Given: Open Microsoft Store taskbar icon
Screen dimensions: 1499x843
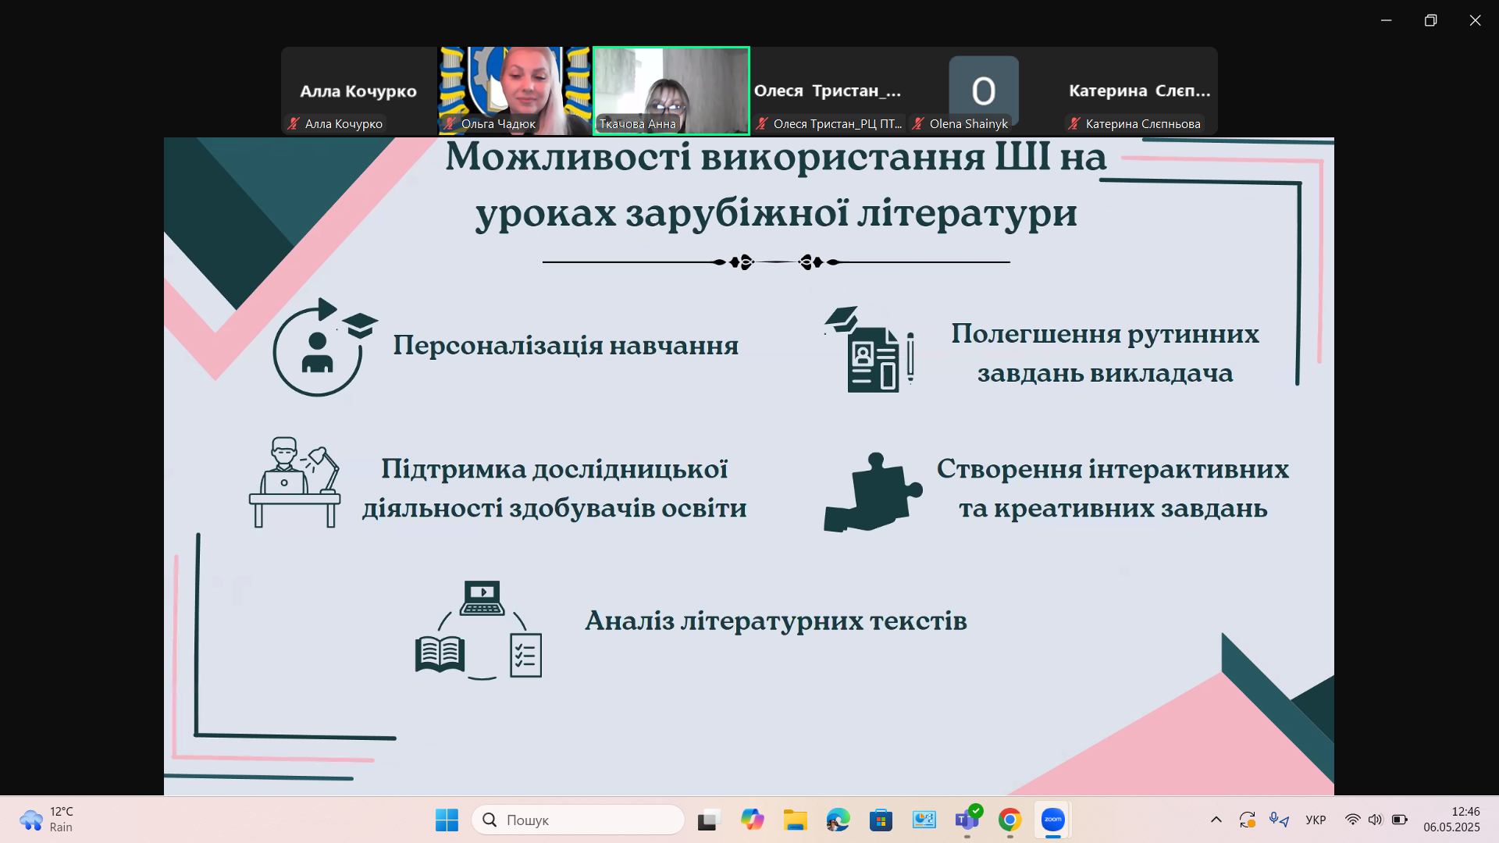Looking at the screenshot, I should tap(881, 820).
